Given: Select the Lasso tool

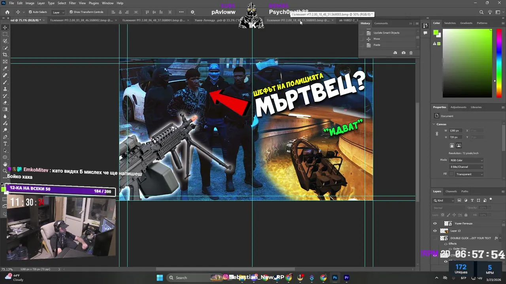Looking at the screenshot, I should point(5,41).
